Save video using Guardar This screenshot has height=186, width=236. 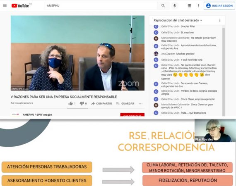[x=125, y=103]
